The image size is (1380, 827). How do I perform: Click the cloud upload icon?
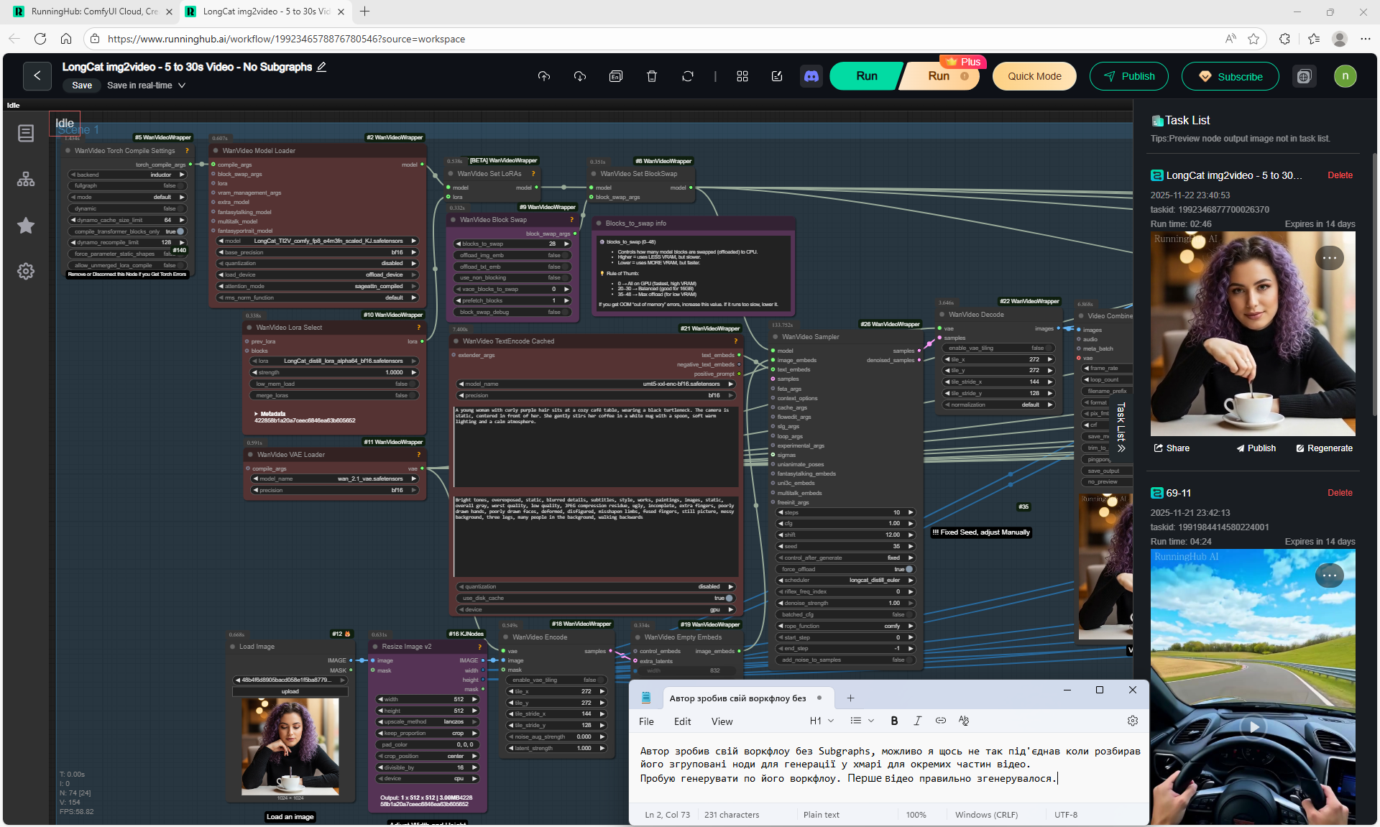point(544,76)
